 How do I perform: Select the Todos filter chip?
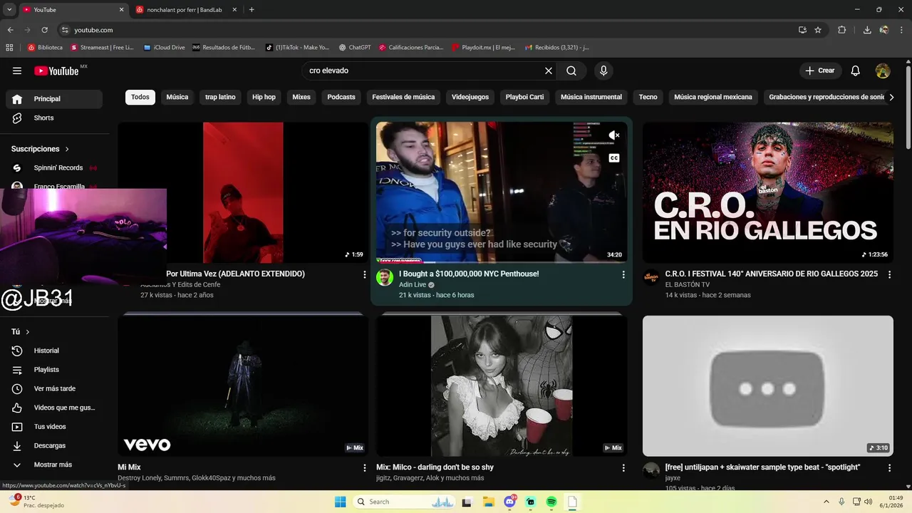pyautogui.click(x=140, y=97)
